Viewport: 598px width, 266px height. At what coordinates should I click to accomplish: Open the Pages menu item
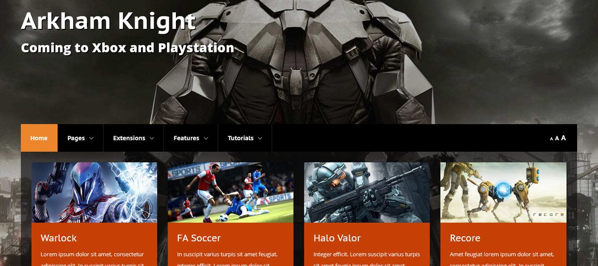coord(76,138)
